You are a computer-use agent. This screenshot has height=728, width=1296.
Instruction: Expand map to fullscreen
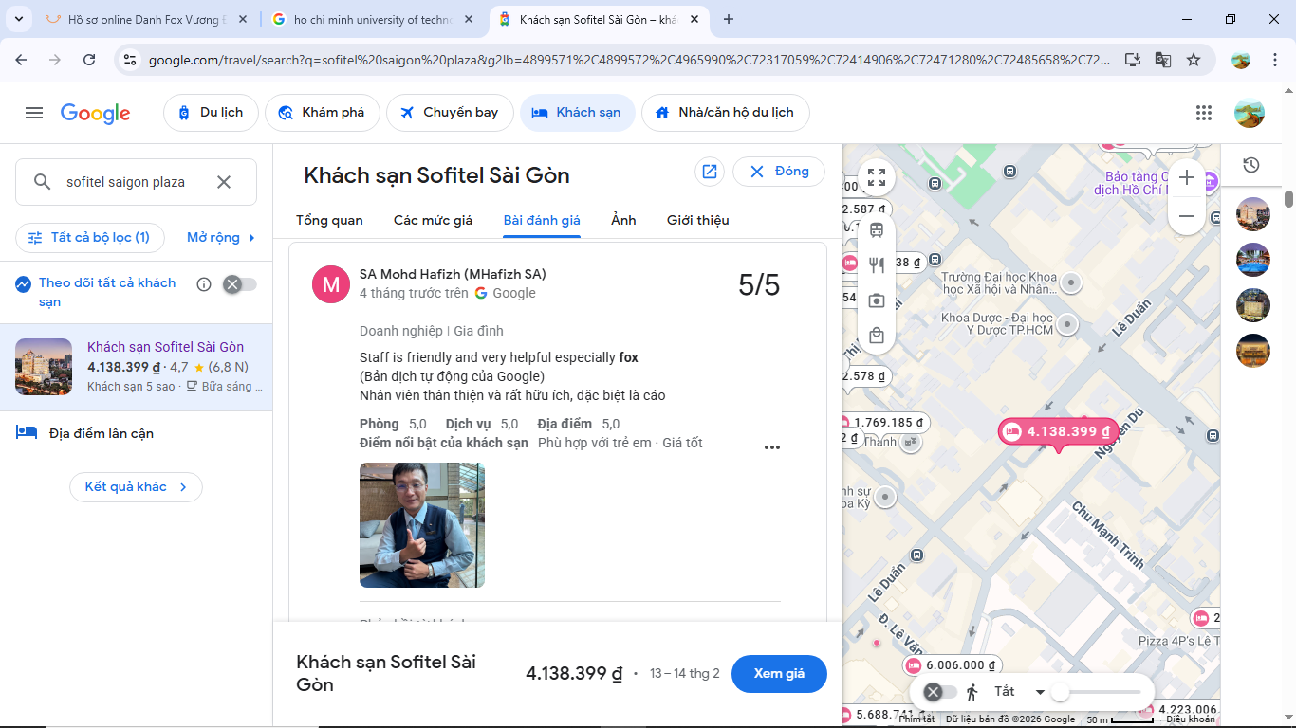pyautogui.click(x=876, y=177)
